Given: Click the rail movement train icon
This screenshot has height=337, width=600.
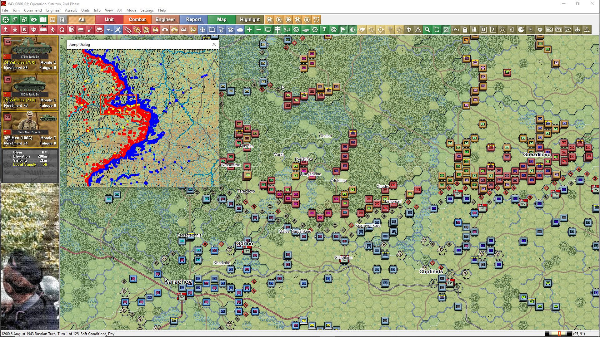Looking at the screenshot, I should point(43,30).
